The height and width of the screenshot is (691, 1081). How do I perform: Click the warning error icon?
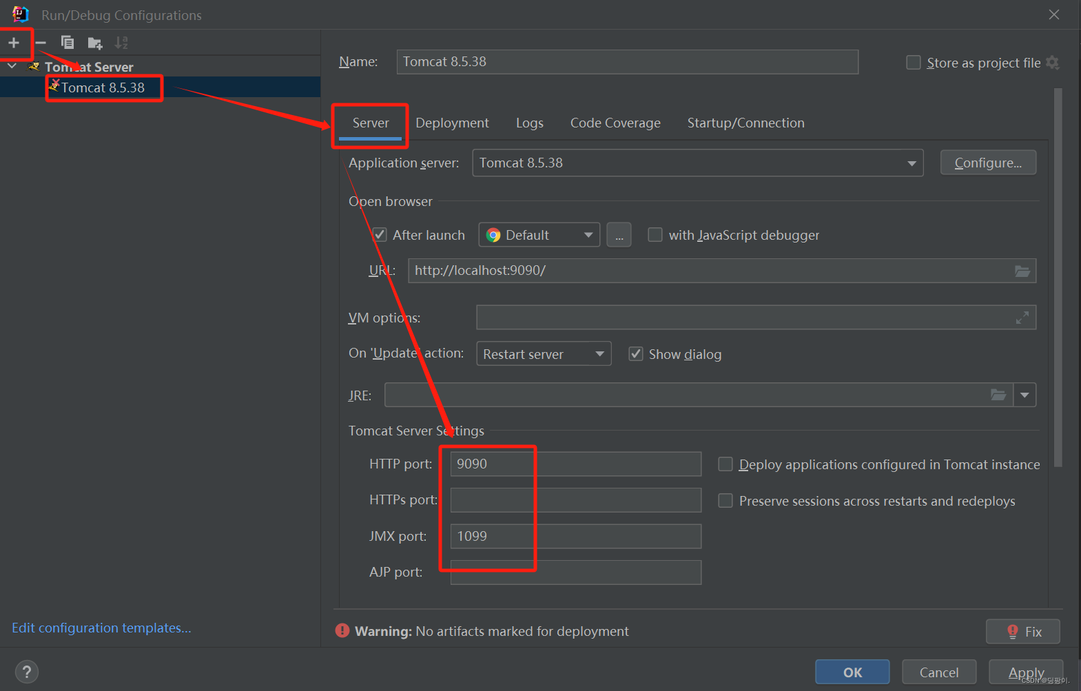tap(342, 630)
